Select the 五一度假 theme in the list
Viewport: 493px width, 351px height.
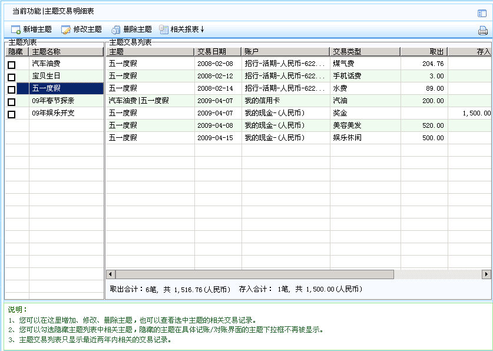click(x=66, y=88)
